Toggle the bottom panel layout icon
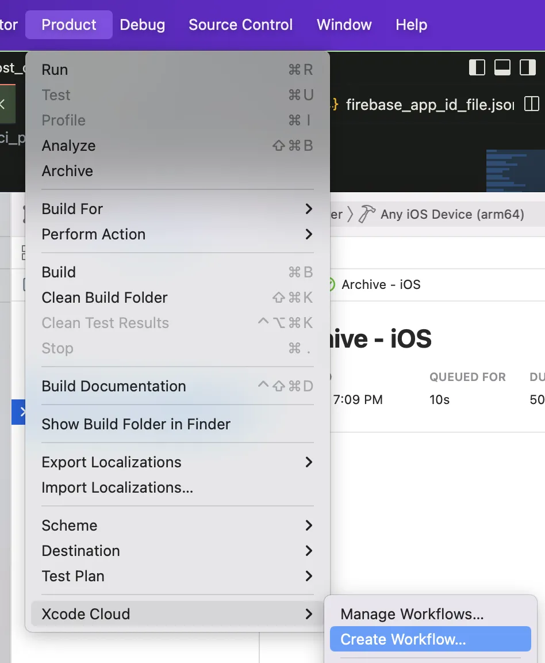Image resolution: width=545 pixels, height=663 pixels. (x=502, y=67)
